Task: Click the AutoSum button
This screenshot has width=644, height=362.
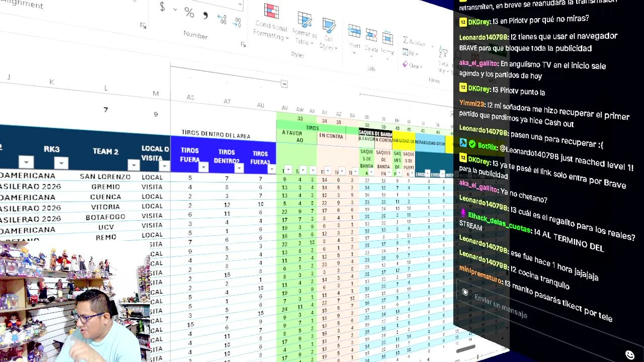Action: tap(416, 41)
